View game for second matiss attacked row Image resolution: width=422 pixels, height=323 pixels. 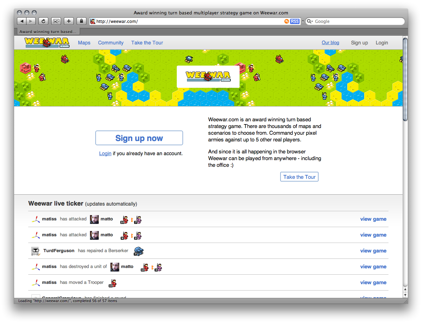[373, 235]
